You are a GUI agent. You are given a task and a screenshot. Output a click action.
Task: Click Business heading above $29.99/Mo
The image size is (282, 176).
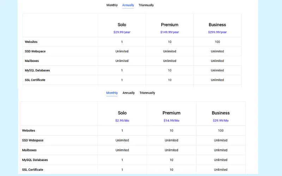(x=221, y=113)
